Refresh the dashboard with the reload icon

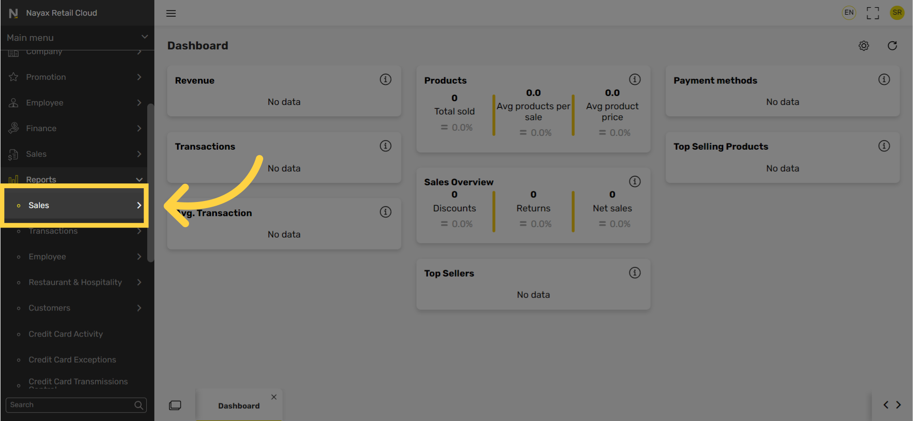[892, 46]
